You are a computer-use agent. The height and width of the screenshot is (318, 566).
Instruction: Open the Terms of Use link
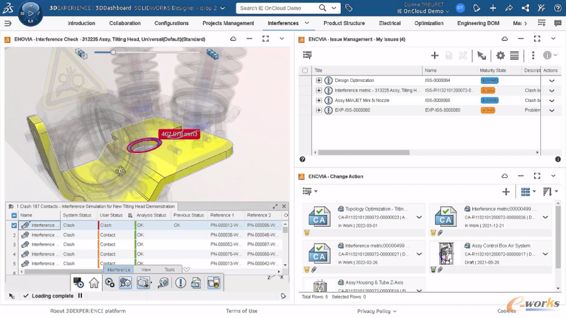[x=241, y=311]
